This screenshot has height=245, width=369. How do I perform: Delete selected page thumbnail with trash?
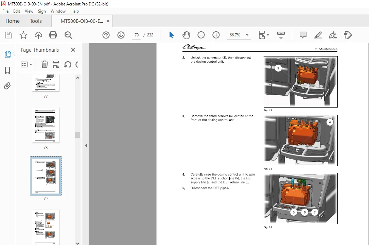[45, 64]
